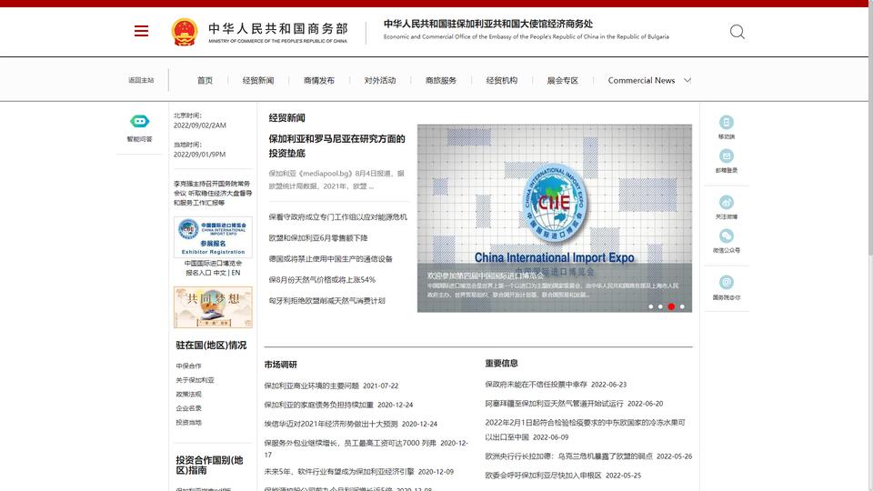Open the Commercial News menu label

point(641,80)
